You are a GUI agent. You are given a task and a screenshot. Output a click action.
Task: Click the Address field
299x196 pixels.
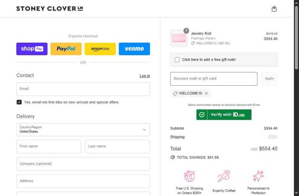83,181
